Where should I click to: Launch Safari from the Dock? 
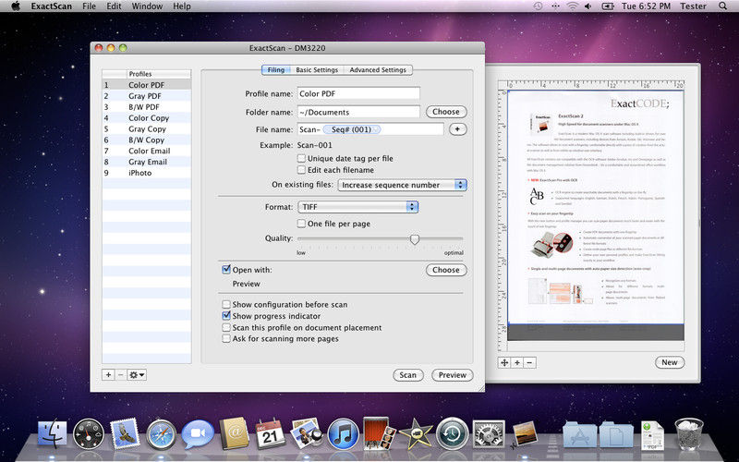pyautogui.click(x=161, y=434)
